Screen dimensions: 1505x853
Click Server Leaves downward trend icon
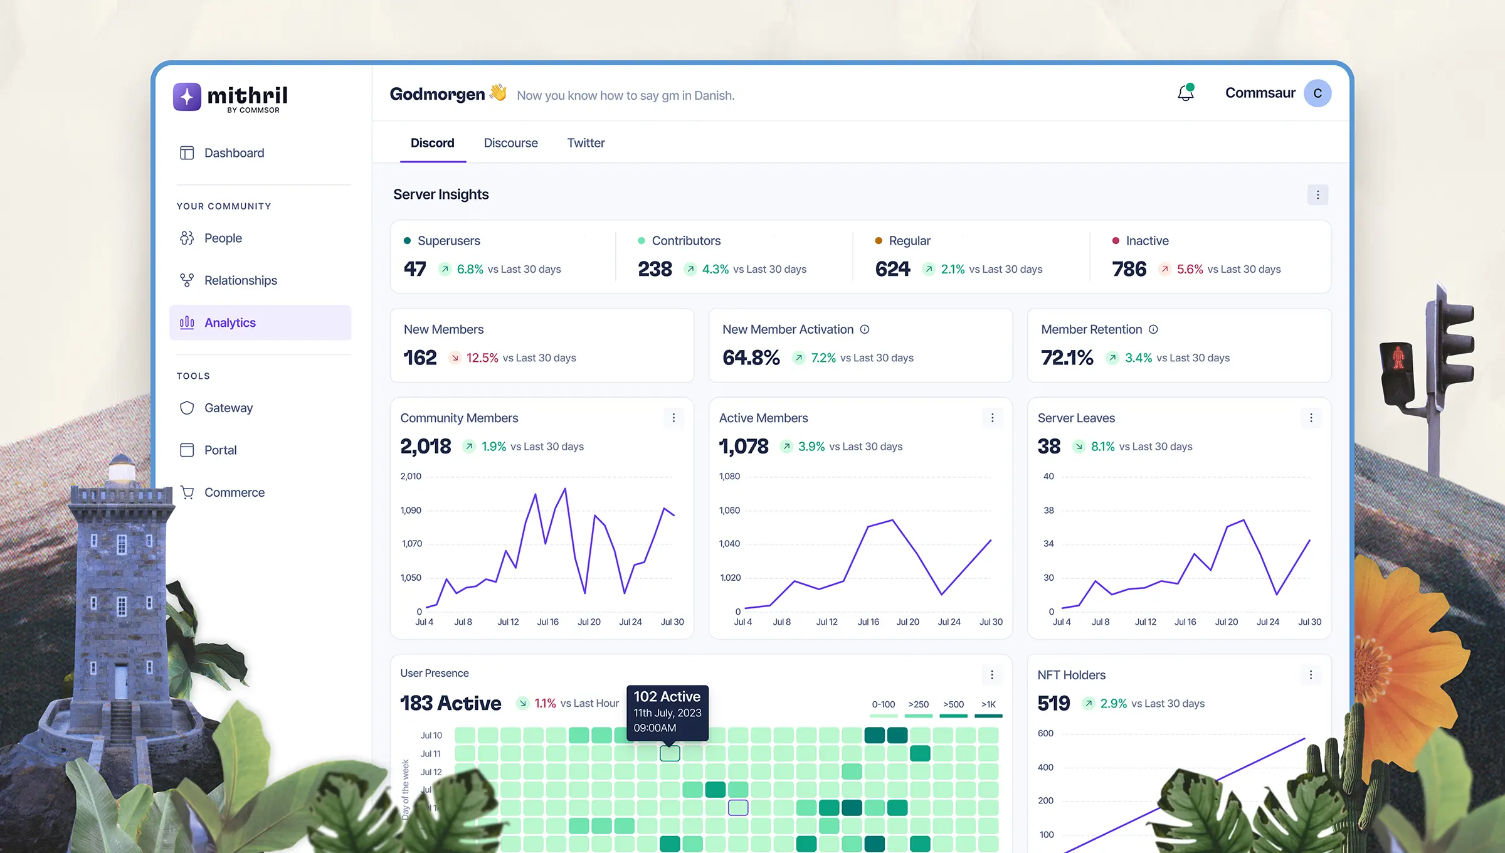click(1079, 447)
